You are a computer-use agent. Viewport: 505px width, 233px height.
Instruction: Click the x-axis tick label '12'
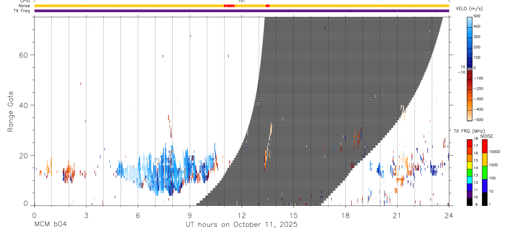click(x=241, y=215)
